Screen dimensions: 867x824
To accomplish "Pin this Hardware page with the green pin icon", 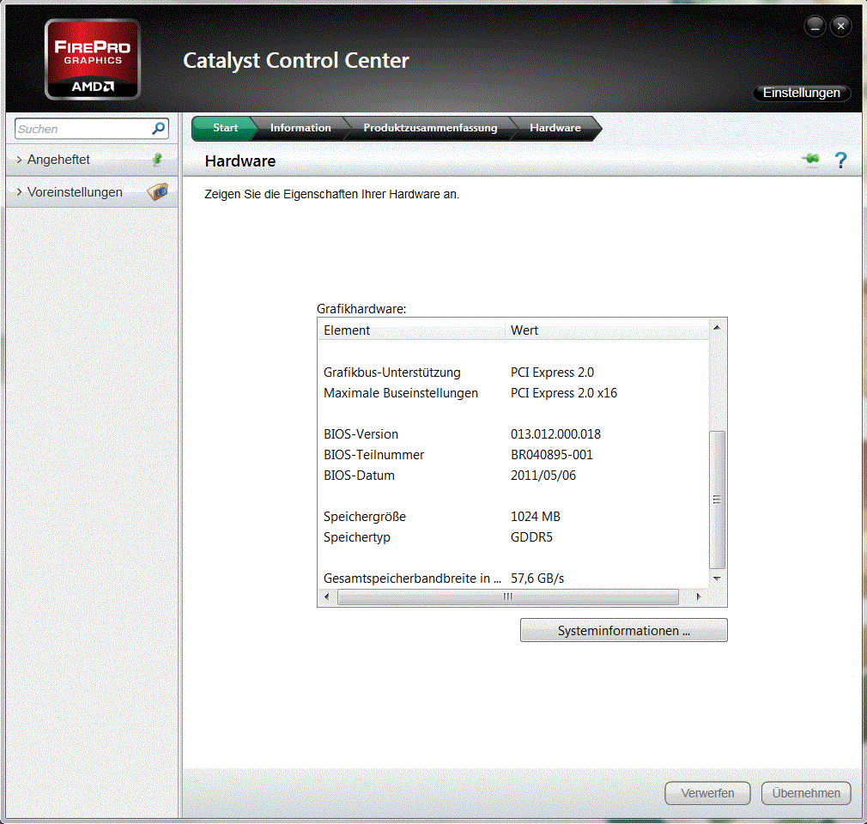I will pyautogui.click(x=811, y=160).
